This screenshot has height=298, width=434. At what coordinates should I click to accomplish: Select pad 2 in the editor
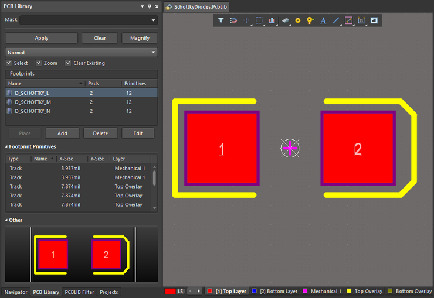point(358,148)
